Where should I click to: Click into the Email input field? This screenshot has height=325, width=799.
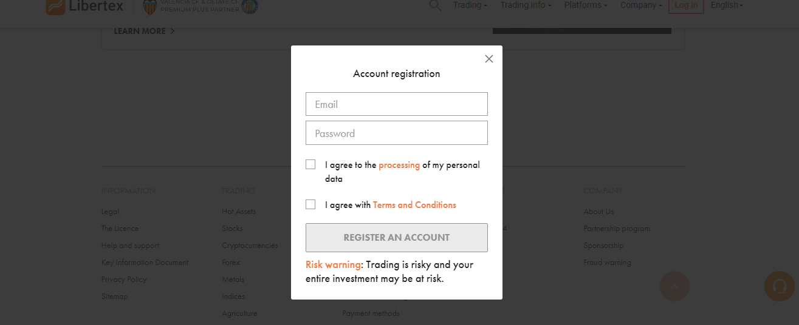[397, 104]
